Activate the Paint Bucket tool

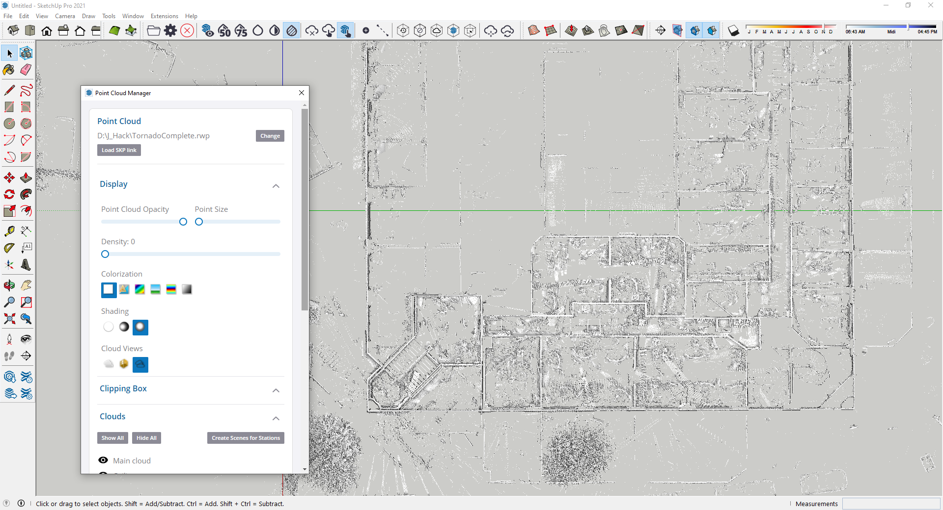pyautogui.click(x=9, y=70)
